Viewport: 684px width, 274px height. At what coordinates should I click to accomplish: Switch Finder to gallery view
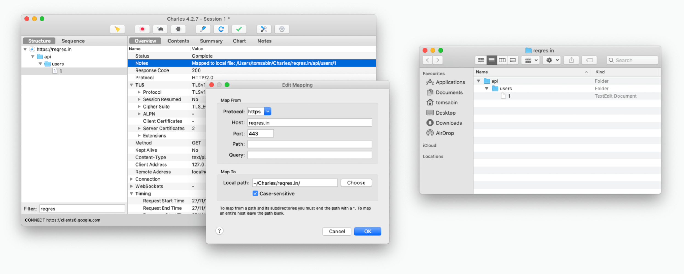(x=513, y=60)
